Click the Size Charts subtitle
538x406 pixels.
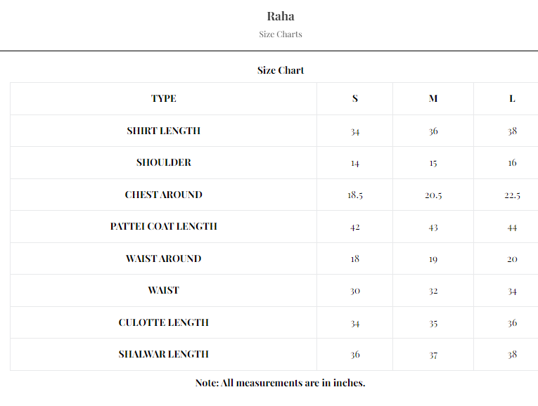point(281,34)
